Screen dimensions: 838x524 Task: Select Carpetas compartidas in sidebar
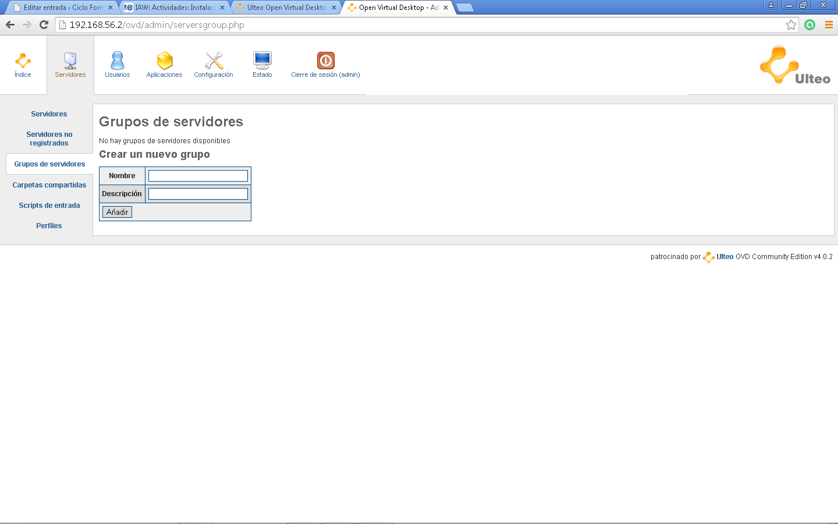tap(49, 185)
